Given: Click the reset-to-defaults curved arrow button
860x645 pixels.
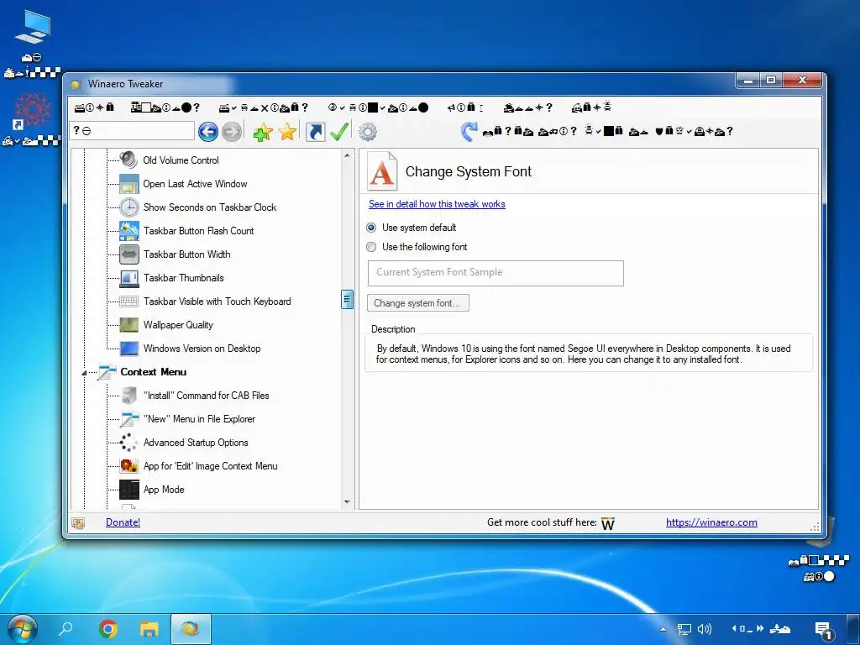Looking at the screenshot, I should point(469,131).
